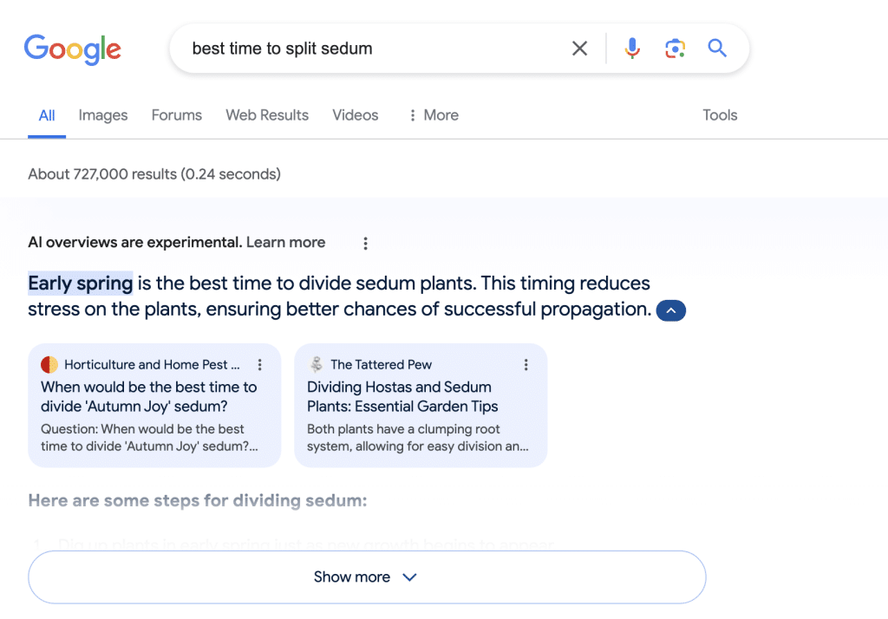The height and width of the screenshot is (619, 888).
Task: Click the microphone icon for voice search
Action: click(632, 49)
